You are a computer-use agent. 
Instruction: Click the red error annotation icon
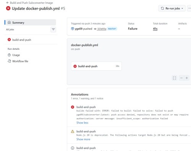(73, 107)
